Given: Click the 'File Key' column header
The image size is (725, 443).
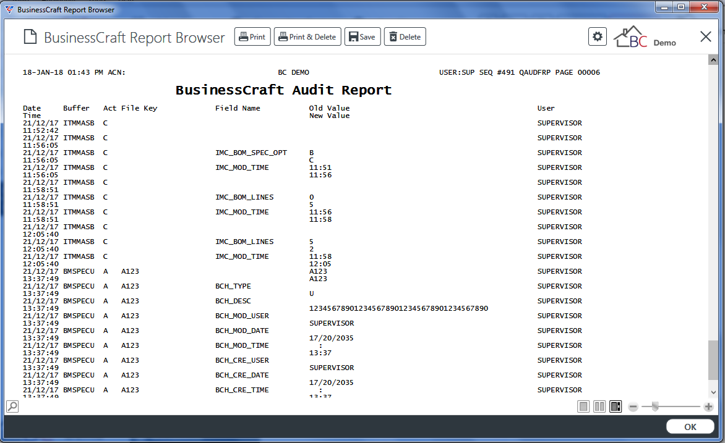Looking at the screenshot, I should point(139,108).
